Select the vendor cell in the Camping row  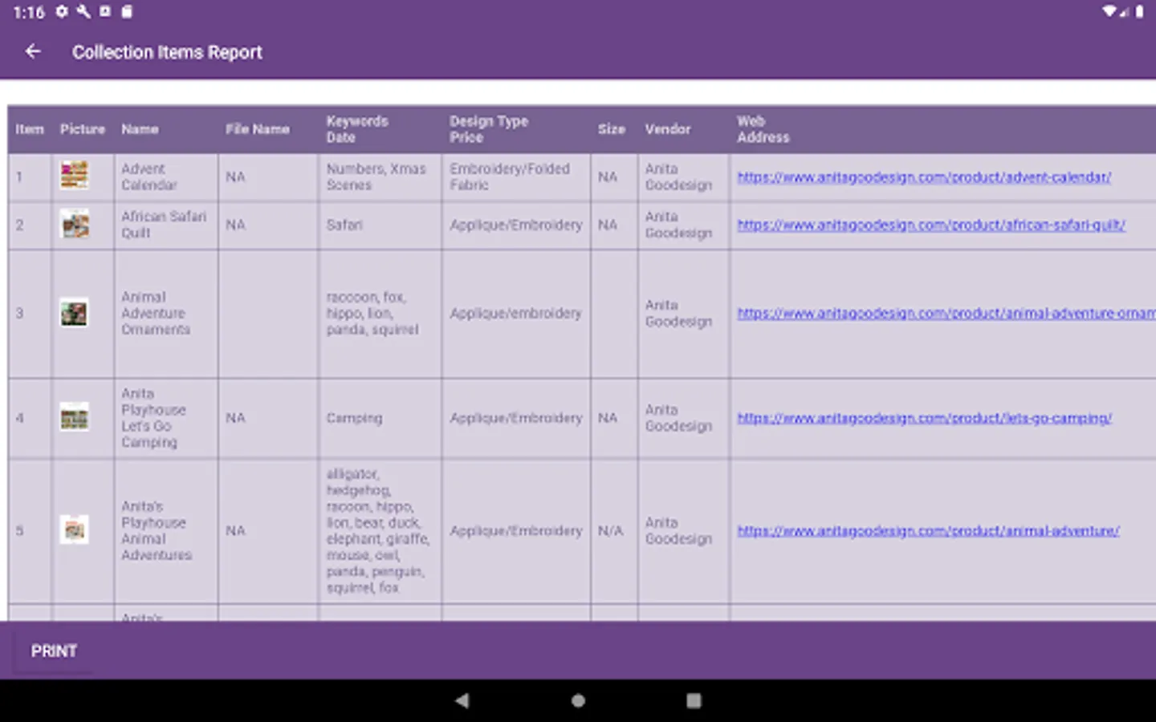point(683,418)
